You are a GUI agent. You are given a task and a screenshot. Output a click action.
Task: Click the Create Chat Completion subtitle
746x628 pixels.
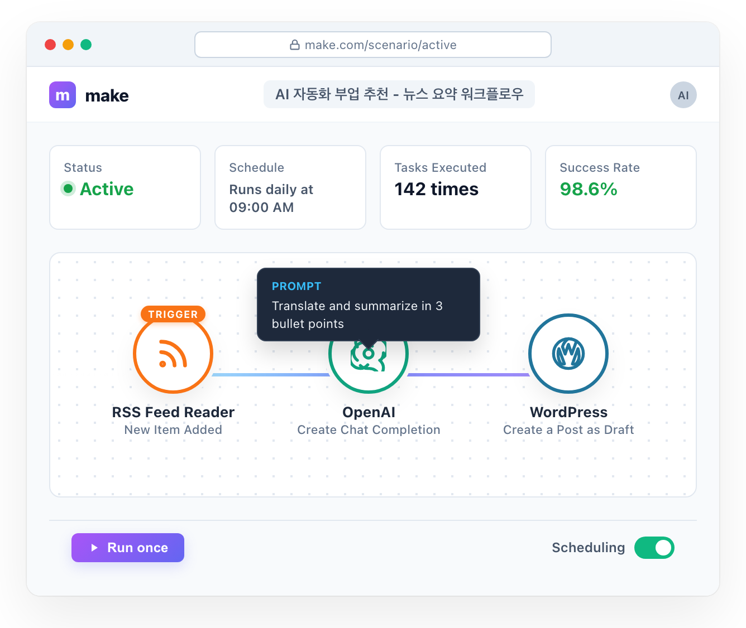369,429
